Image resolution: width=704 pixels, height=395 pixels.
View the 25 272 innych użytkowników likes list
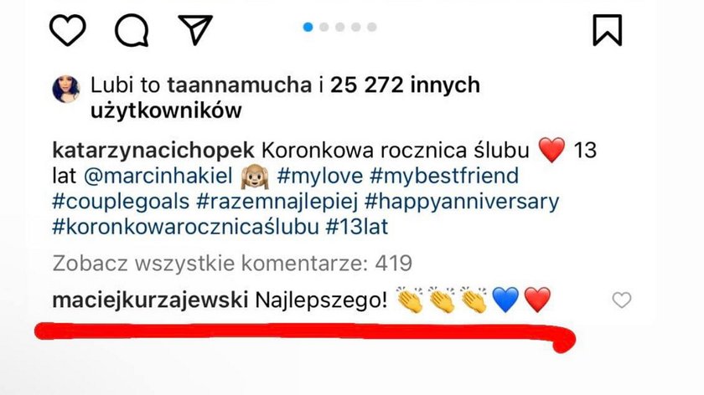(x=285, y=98)
